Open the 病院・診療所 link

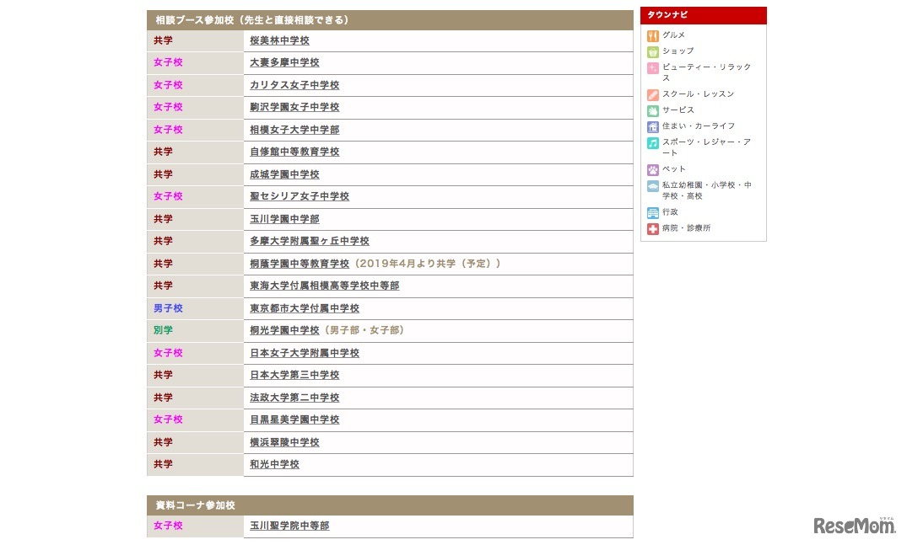[x=686, y=228]
